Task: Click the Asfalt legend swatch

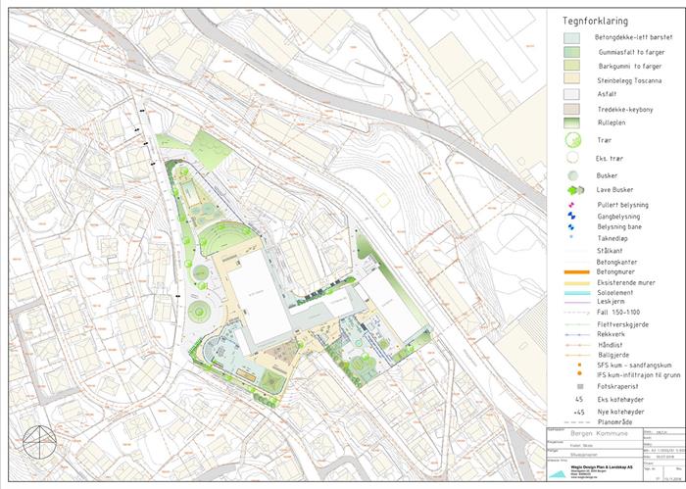Action: point(570,95)
